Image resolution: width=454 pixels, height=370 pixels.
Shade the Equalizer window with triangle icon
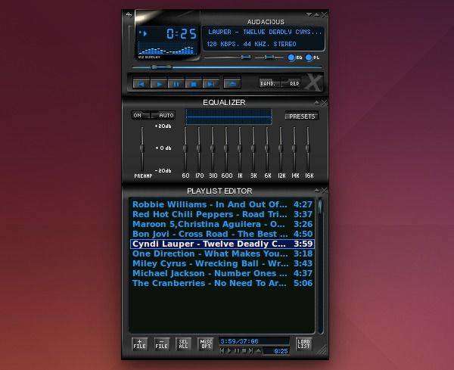tap(317, 102)
